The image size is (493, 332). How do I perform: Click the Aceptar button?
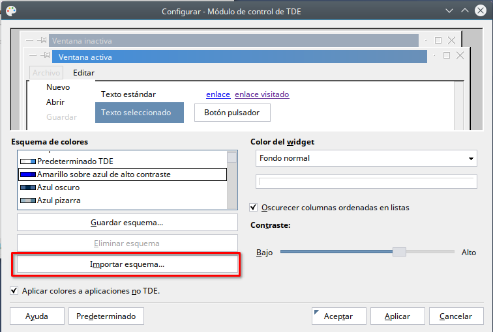[x=339, y=316]
